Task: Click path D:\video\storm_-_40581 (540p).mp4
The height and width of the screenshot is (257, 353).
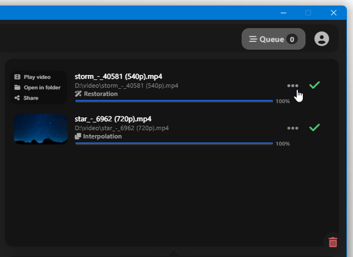Action: point(126,85)
